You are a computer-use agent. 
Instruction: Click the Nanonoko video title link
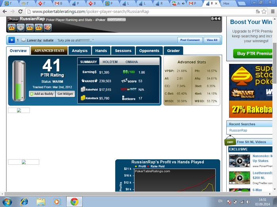pyautogui.click(x=262, y=158)
